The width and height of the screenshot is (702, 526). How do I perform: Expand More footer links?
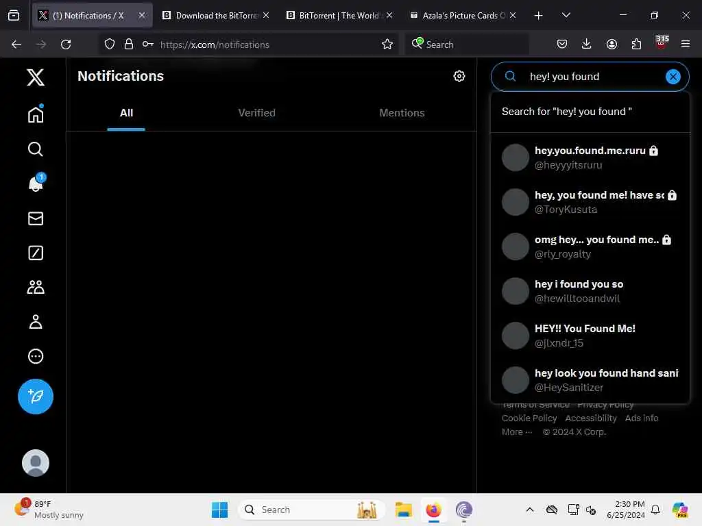[517, 432]
